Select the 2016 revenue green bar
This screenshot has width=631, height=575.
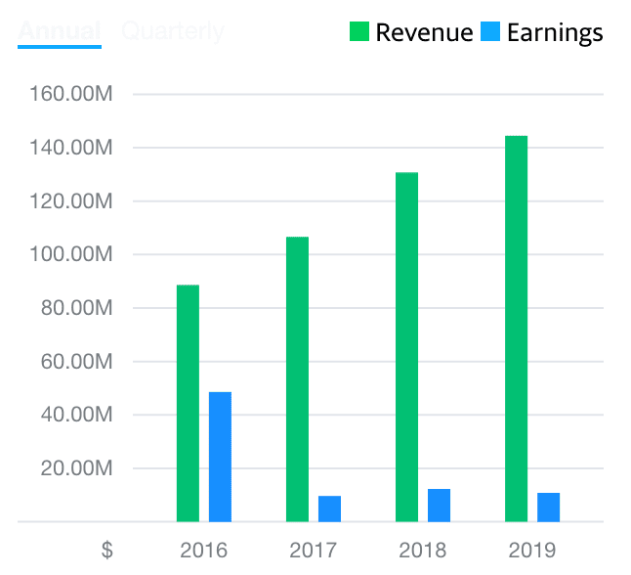[x=188, y=403]
